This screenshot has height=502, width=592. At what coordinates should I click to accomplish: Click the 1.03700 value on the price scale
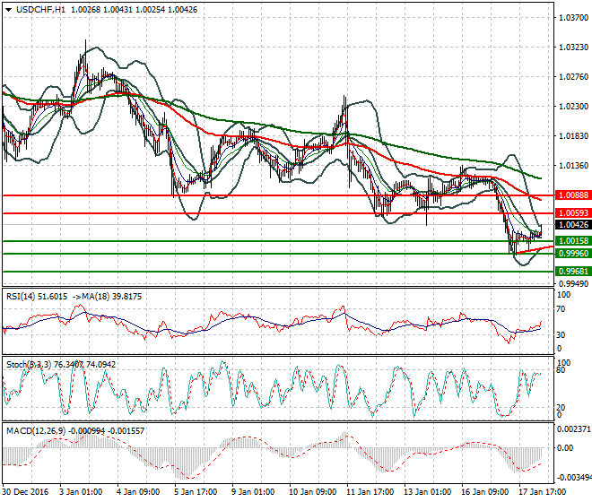pos(571,17)
